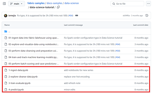The width and height of the screenshot is (152, 96).
Task: Open commit history clock icon
Action: pyautogui.click(x=147, y=15)
